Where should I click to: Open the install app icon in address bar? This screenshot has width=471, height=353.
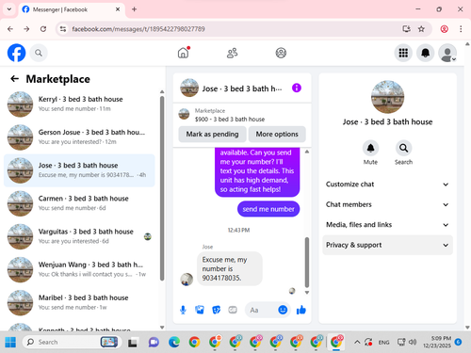pos(406,29)
